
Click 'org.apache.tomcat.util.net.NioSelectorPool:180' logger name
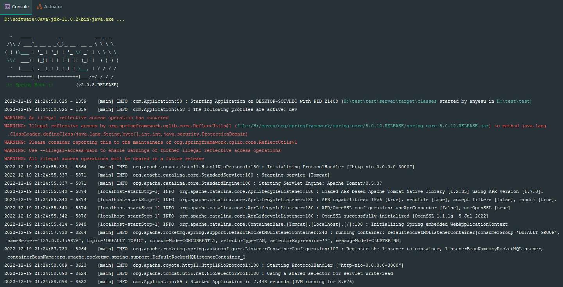196,273
